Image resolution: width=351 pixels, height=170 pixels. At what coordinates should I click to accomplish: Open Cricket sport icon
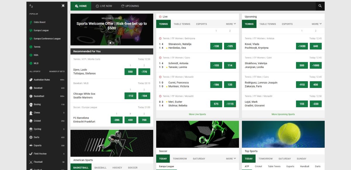click(31, 121)
